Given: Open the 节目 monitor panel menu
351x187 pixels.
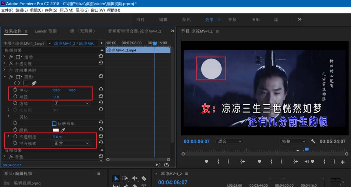Looking at the screenshot, I should click(217, 32).
